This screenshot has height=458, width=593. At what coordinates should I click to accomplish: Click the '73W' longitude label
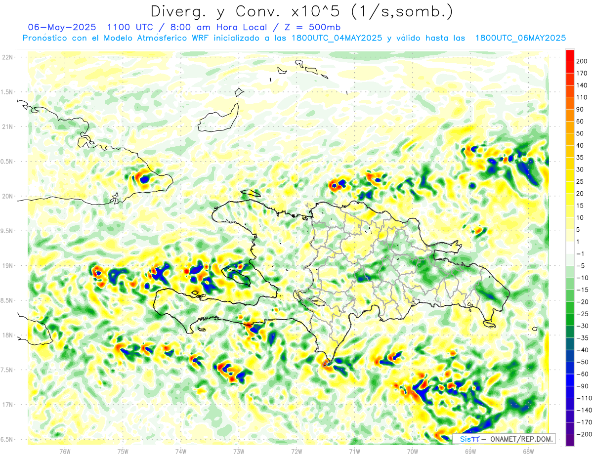click(239, 452)
